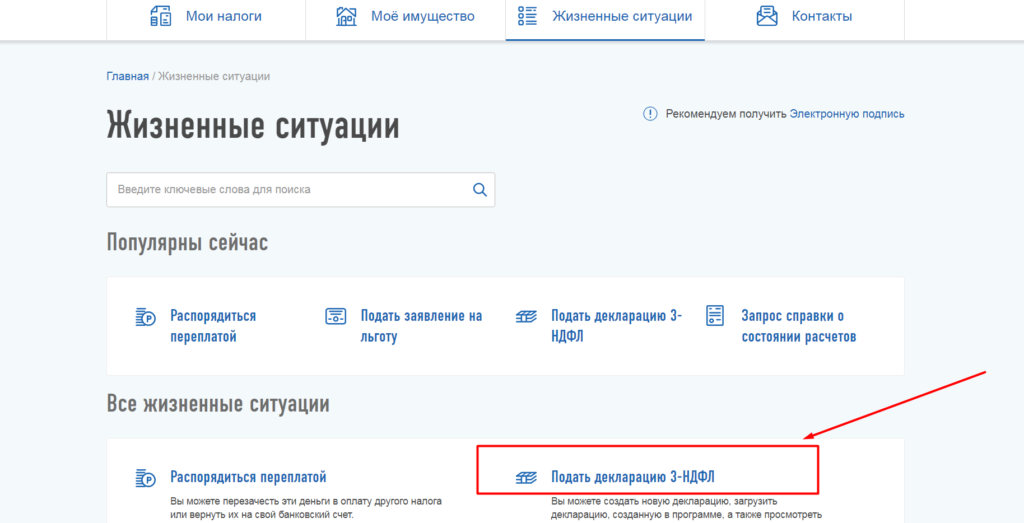1024x523 pixels.
Task: Click the Жизненные ситуации breadcrumb text
Action: click(214, 76)
